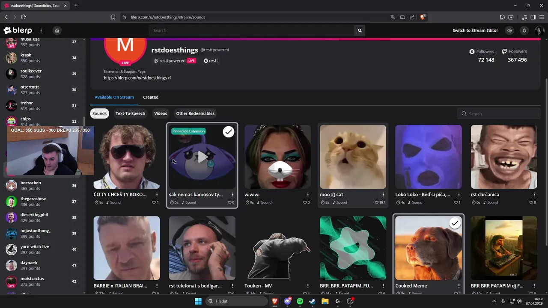Open user profile avatar menu
Image resolution: width=548 pixels, height=308 pixels.
(x=539, y=30)
